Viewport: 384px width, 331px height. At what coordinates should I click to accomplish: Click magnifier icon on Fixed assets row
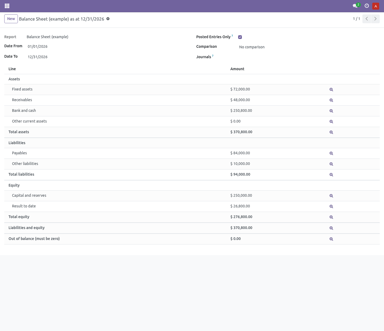click(x=331, y=90)
